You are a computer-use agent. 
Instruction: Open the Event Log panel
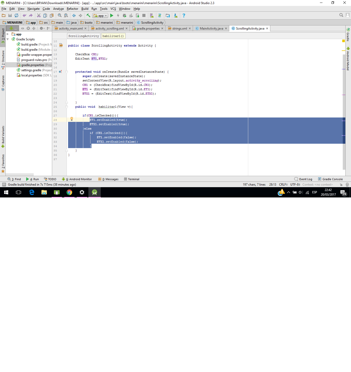point(303,179)
